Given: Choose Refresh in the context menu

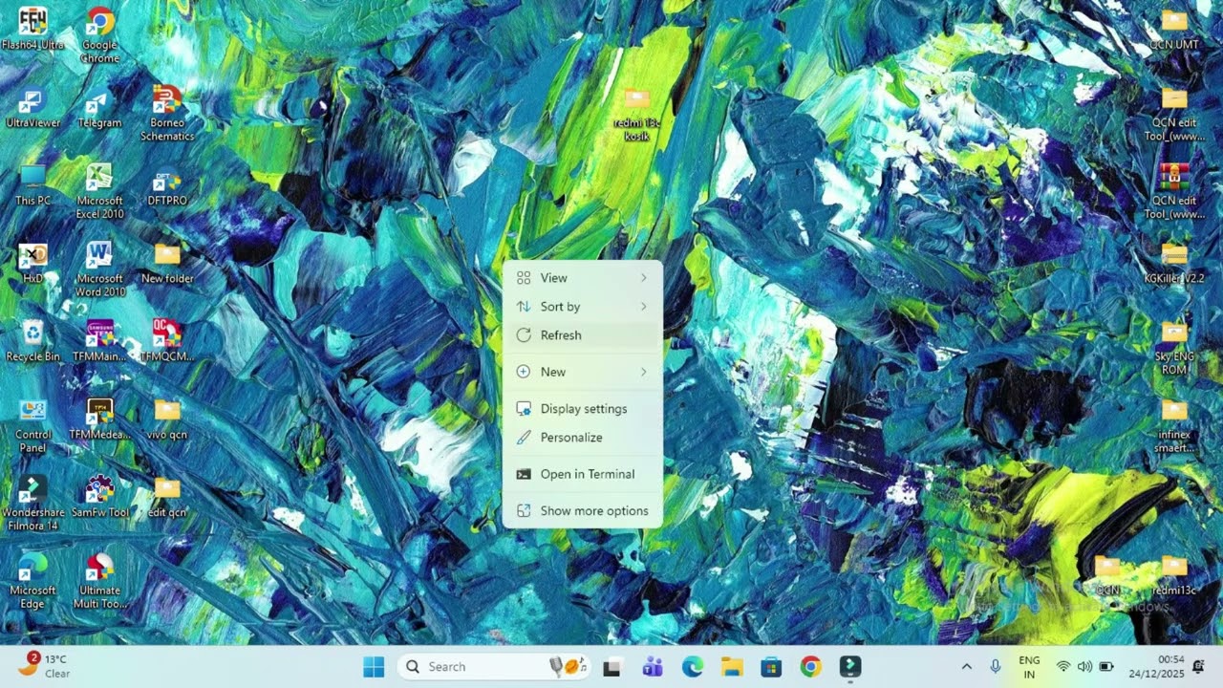Looking at the screenshot, I should tap(582, 335).
